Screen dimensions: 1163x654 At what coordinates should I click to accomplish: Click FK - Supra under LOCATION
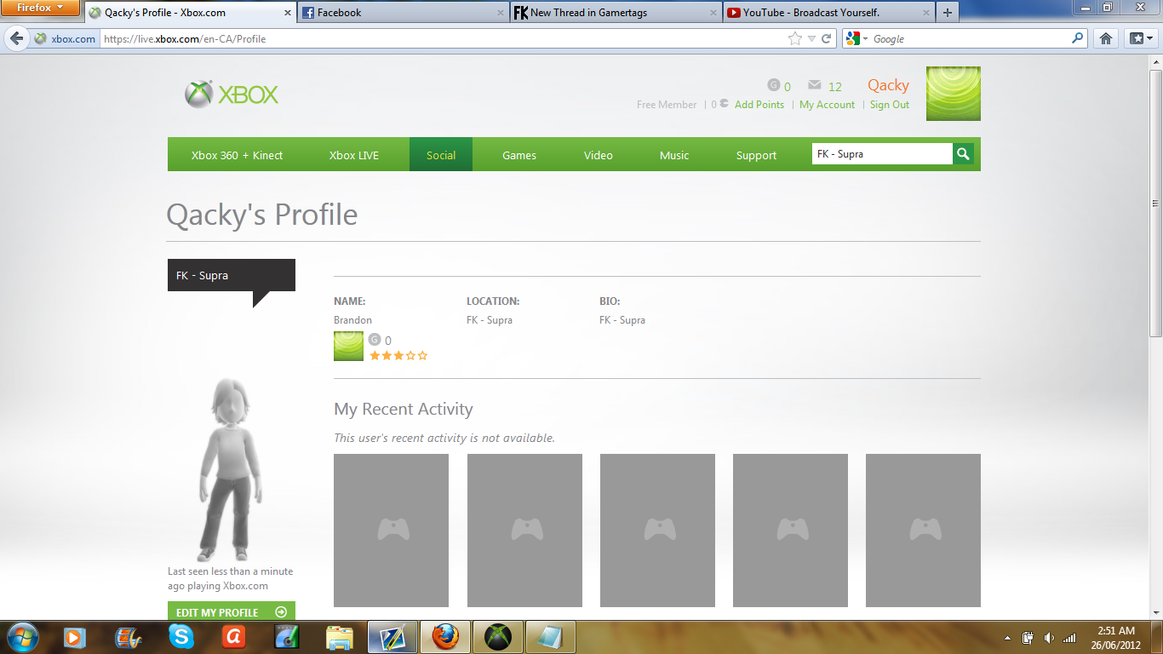(490, 320)
